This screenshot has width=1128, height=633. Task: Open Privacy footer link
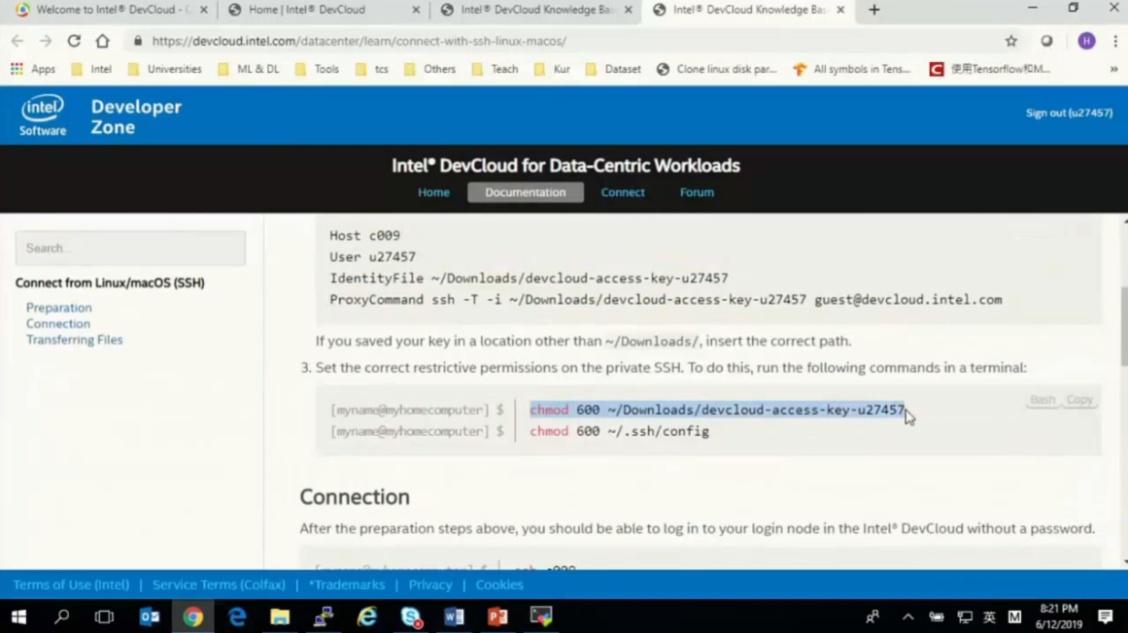click(x=430, y=584)
